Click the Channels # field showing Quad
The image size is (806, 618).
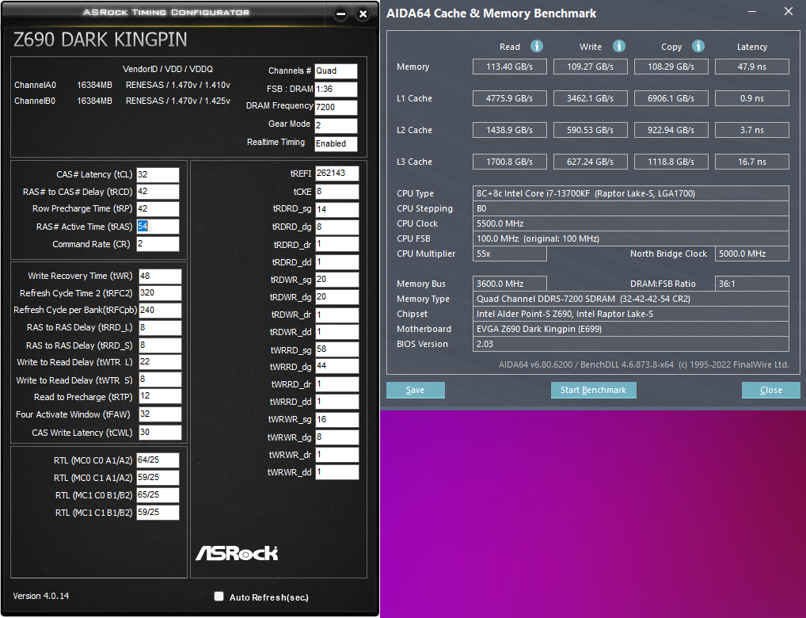(x=336, y=71)
